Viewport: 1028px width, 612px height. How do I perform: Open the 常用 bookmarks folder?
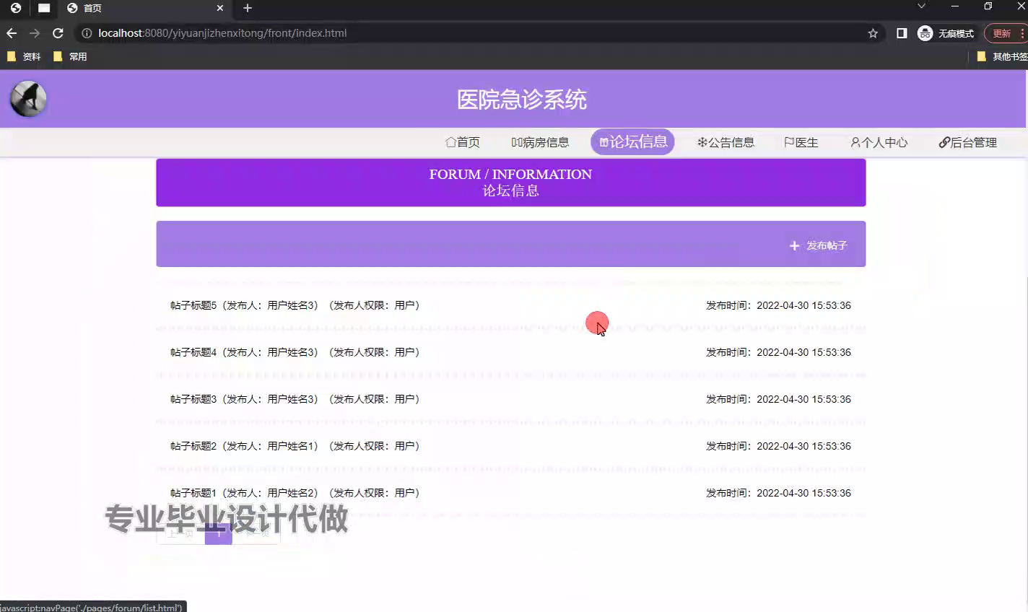70,56
